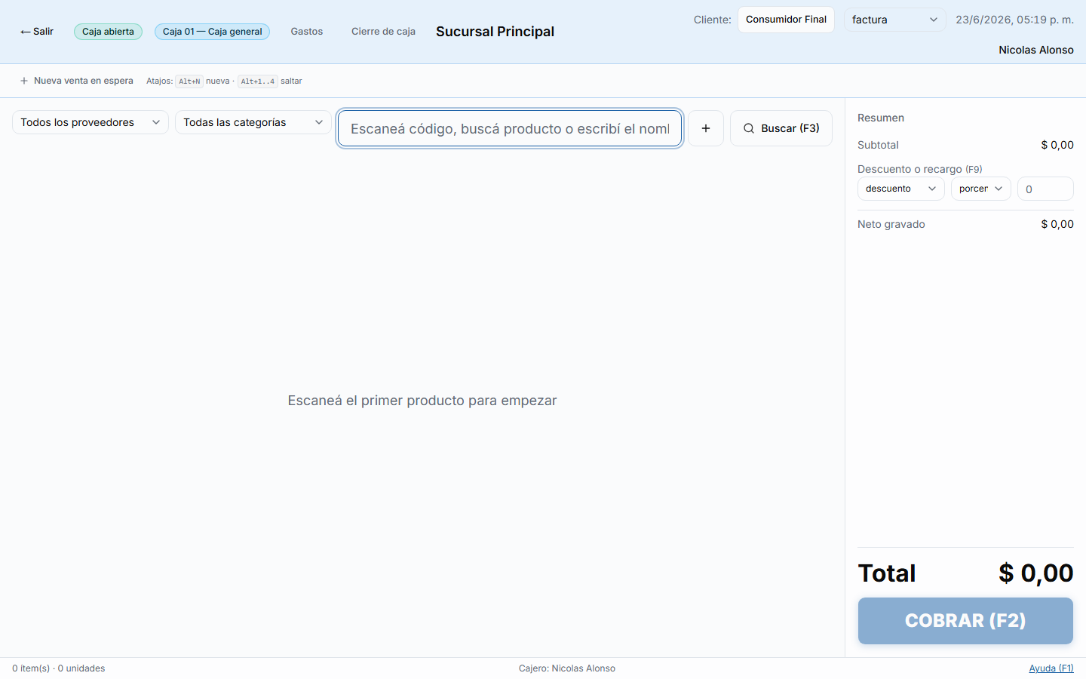Focus the product scan search field
Screen dimensions: 1086x679
[510, 128]
